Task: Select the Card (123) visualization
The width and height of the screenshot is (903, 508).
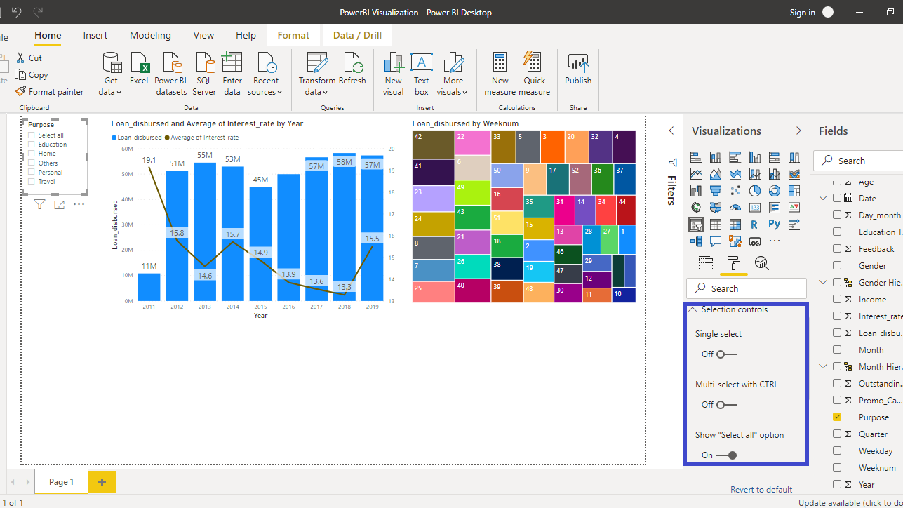Action: coord(755,208)
